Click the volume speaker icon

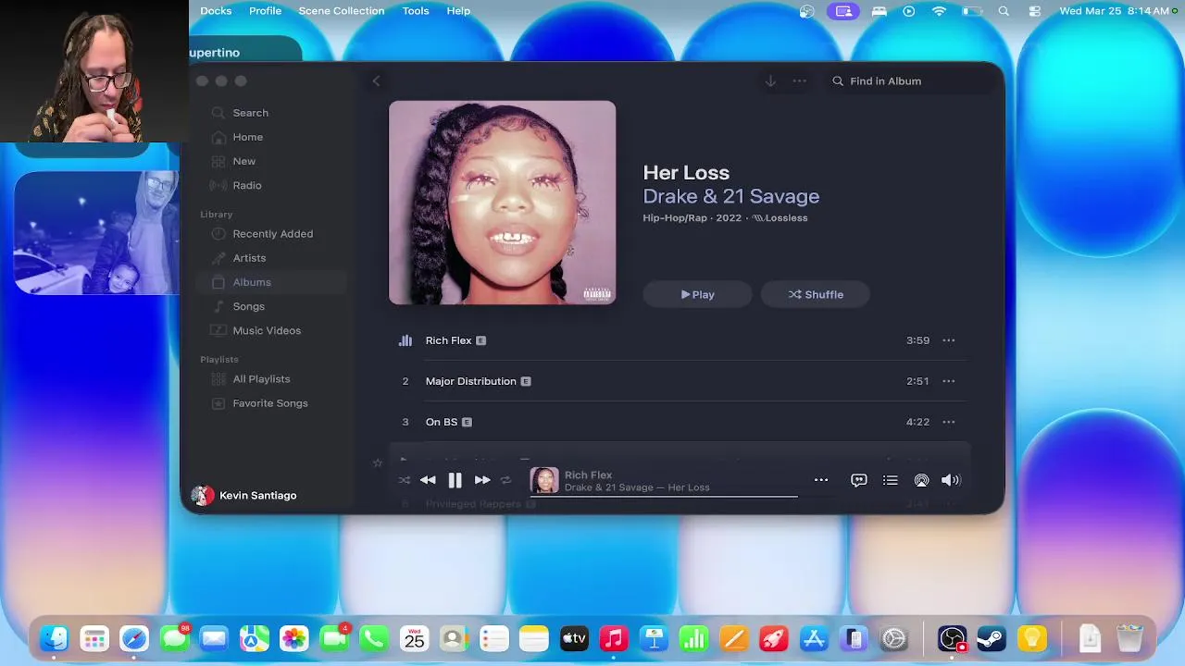(951, 480)
